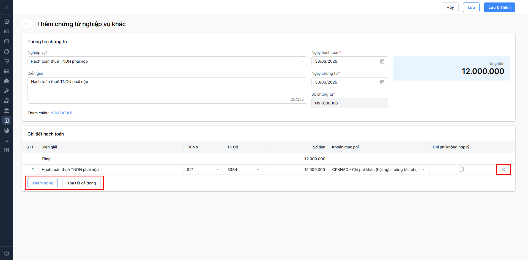This screenshot has height=260, width=528.
Task: Open the TK Có 3334 dropdown
Action: [x=258, y=170]
